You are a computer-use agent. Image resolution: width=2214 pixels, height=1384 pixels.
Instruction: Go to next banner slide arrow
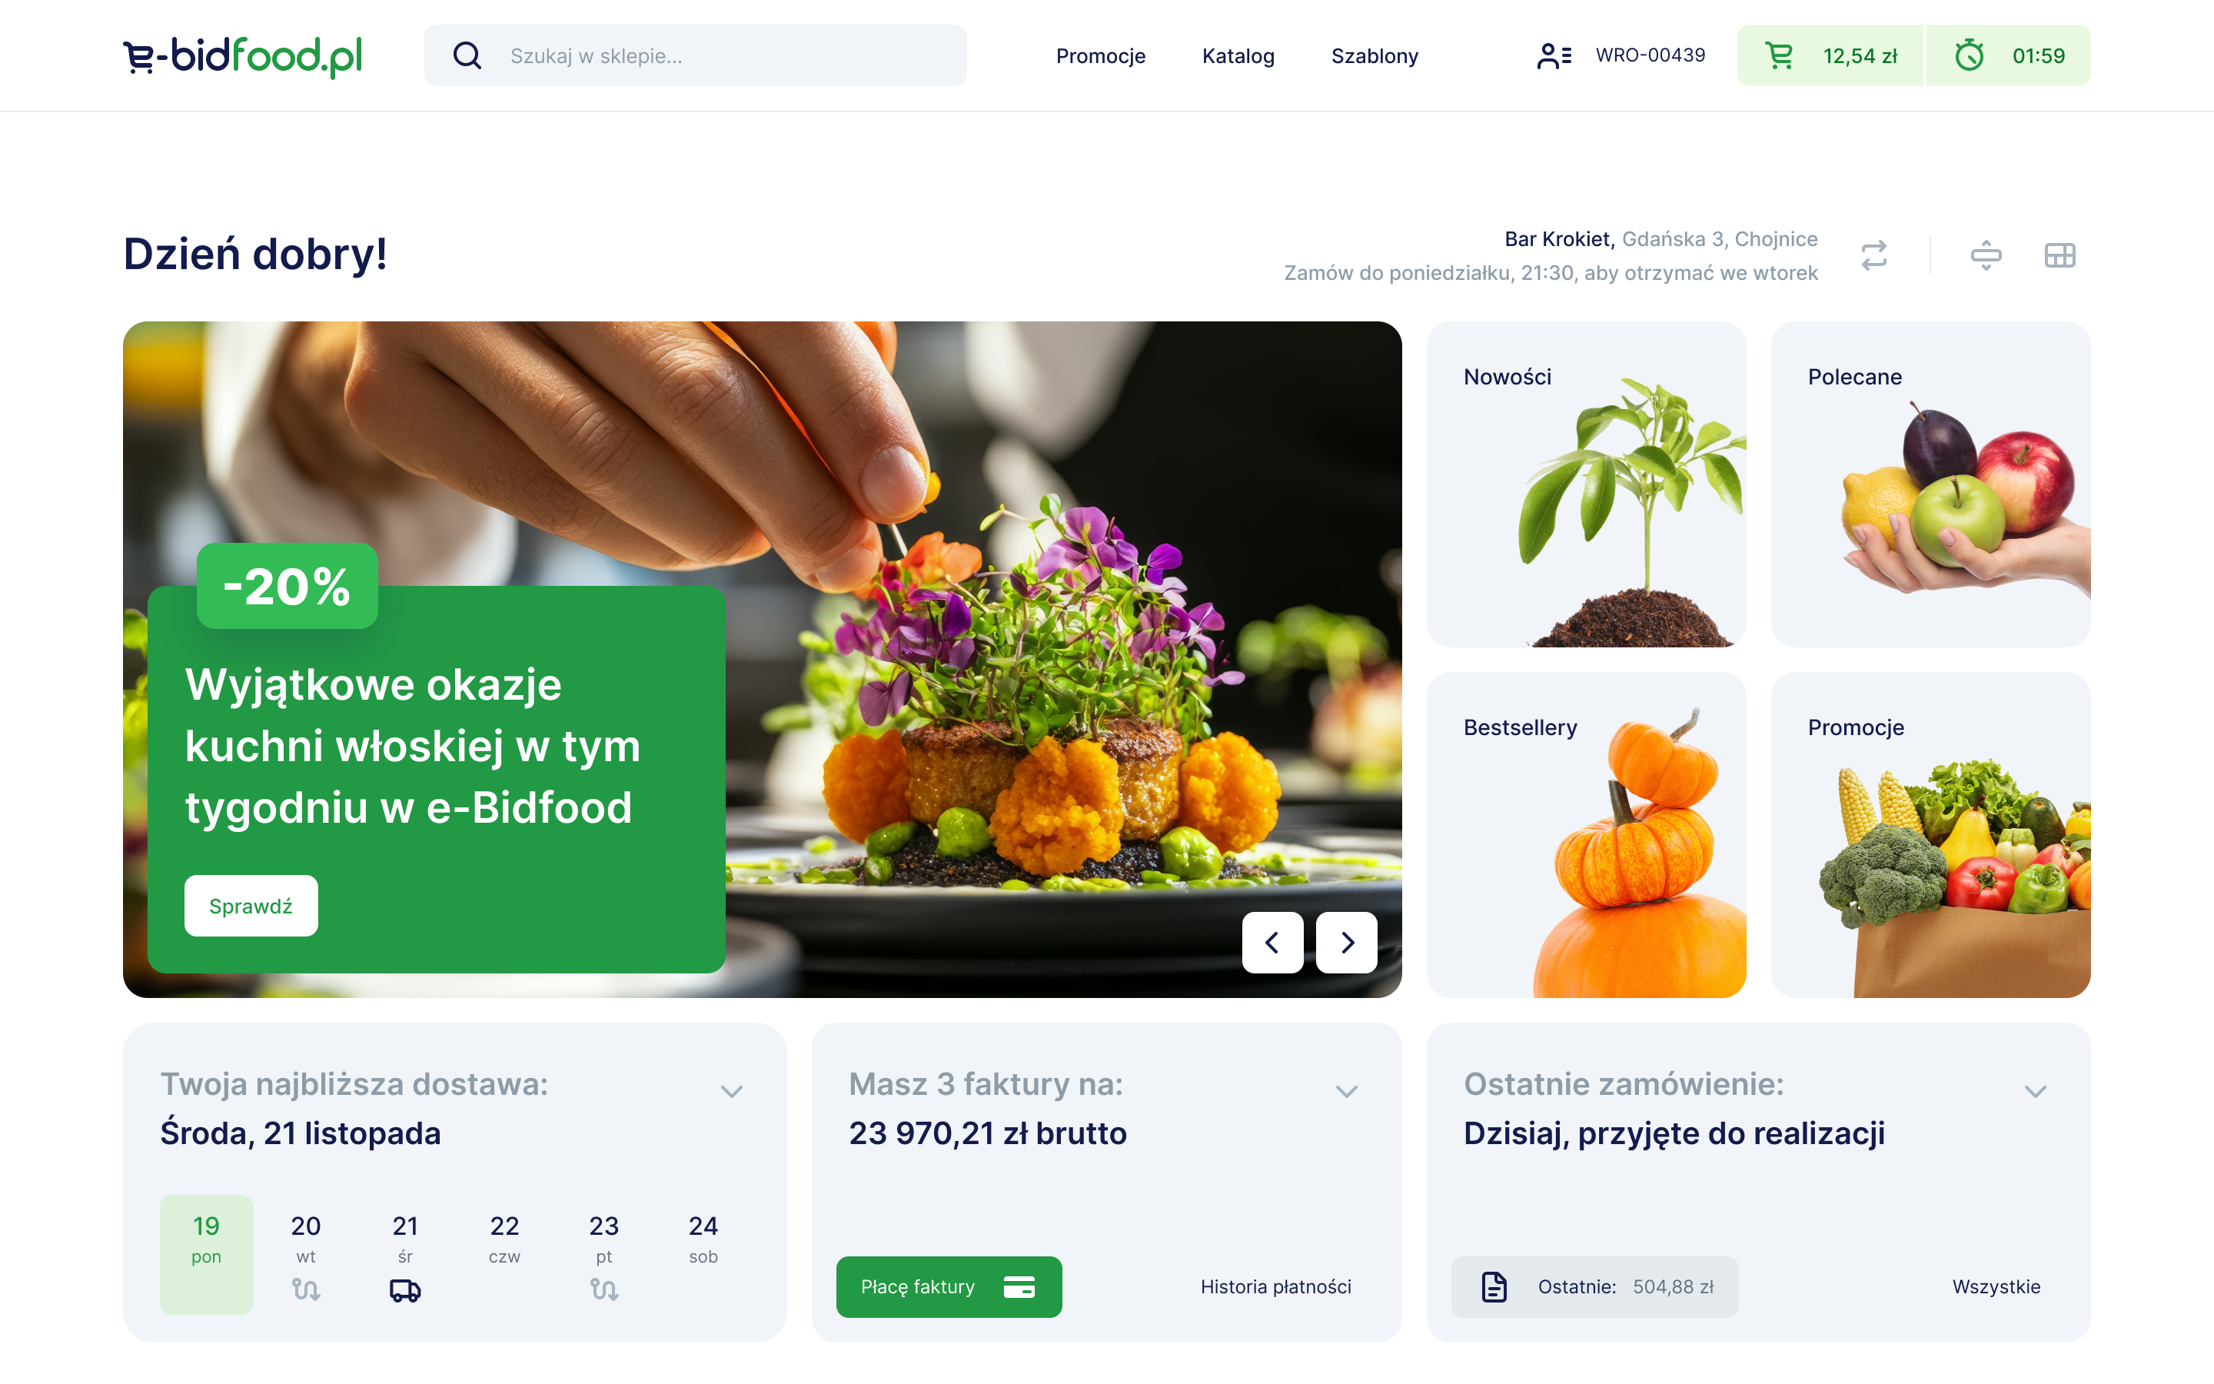pyautogui.click(x=1346, y=942)
